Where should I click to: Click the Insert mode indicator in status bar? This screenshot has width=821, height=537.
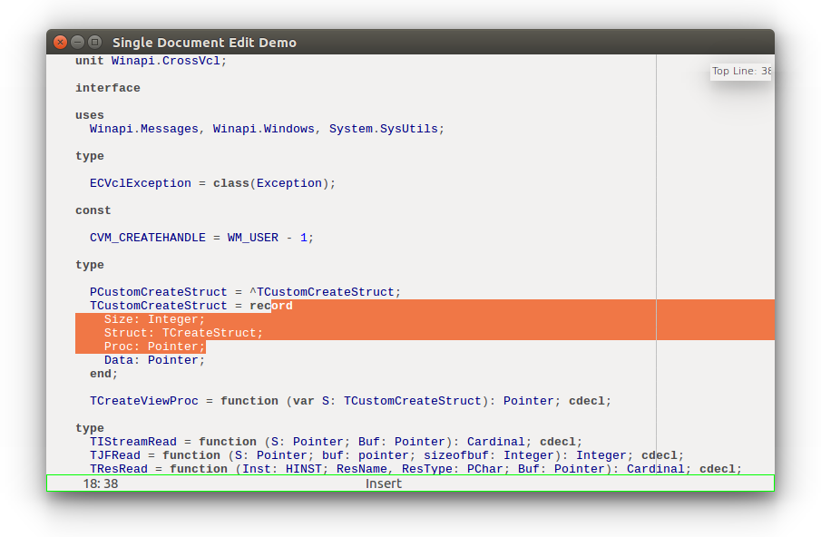point(383,483)
